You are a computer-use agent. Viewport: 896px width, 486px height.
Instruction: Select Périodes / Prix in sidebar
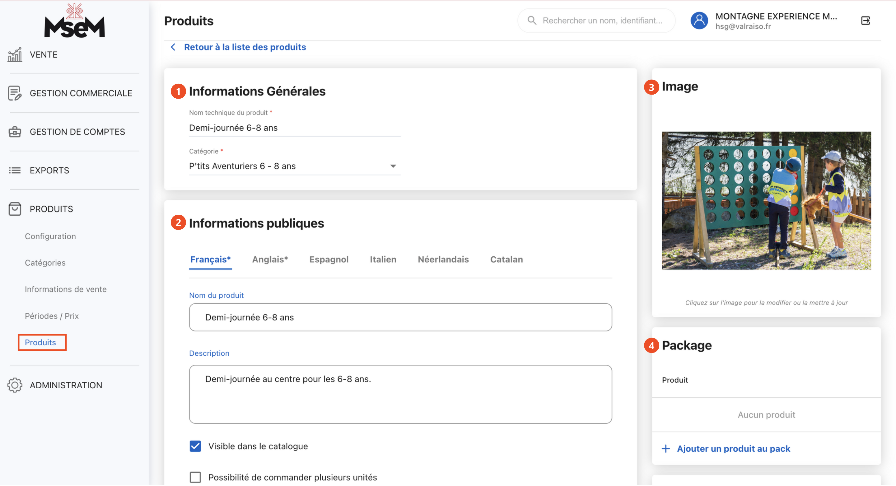pyautogui.click(x=51, y=316)
